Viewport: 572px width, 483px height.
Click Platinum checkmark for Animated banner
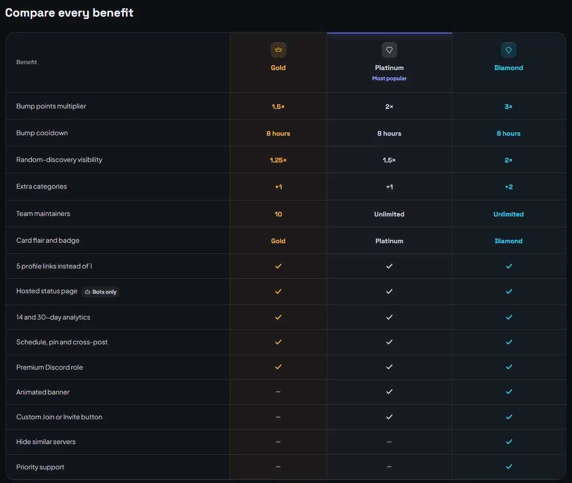pyautogui.click(x=389, y=392)
